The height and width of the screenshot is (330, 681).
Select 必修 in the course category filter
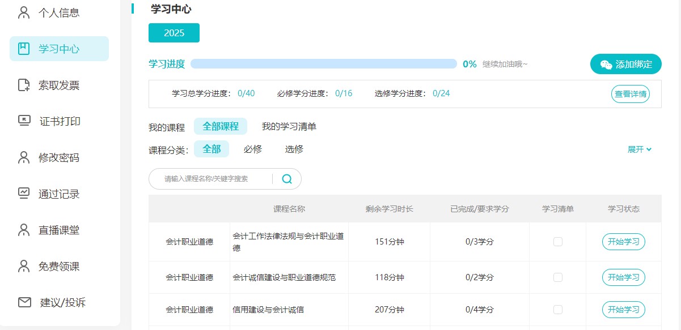[x=252, y=149]
